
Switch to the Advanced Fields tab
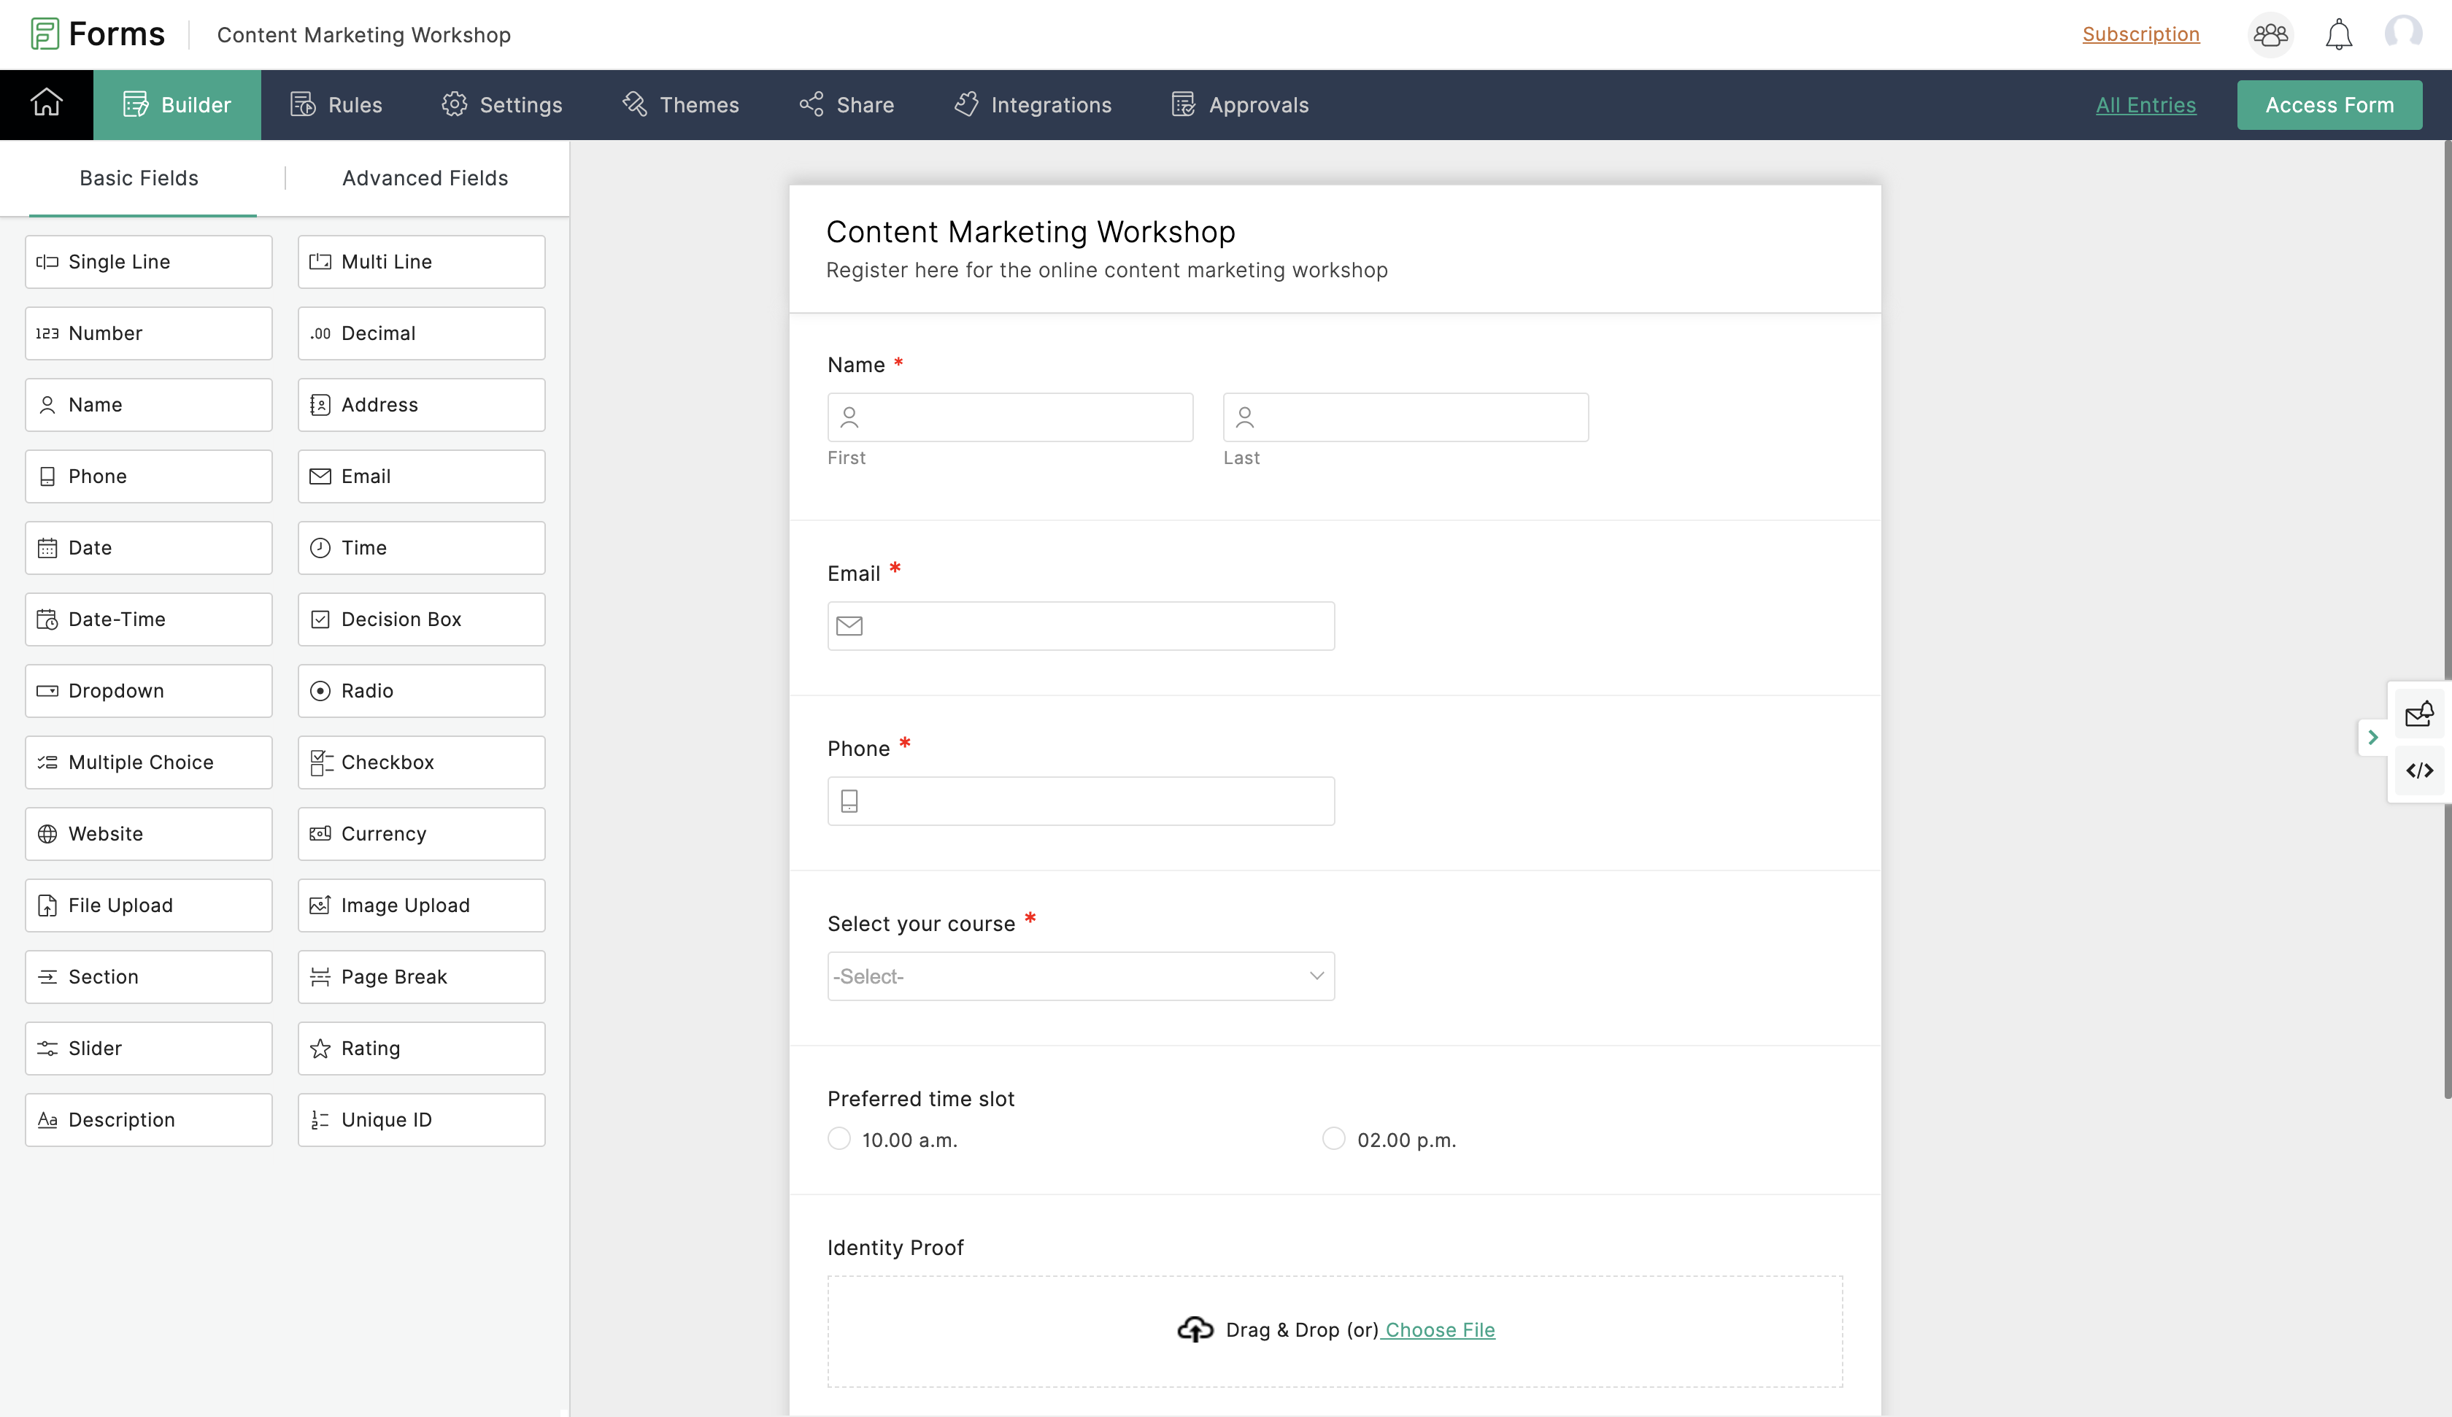coord(425,178)
